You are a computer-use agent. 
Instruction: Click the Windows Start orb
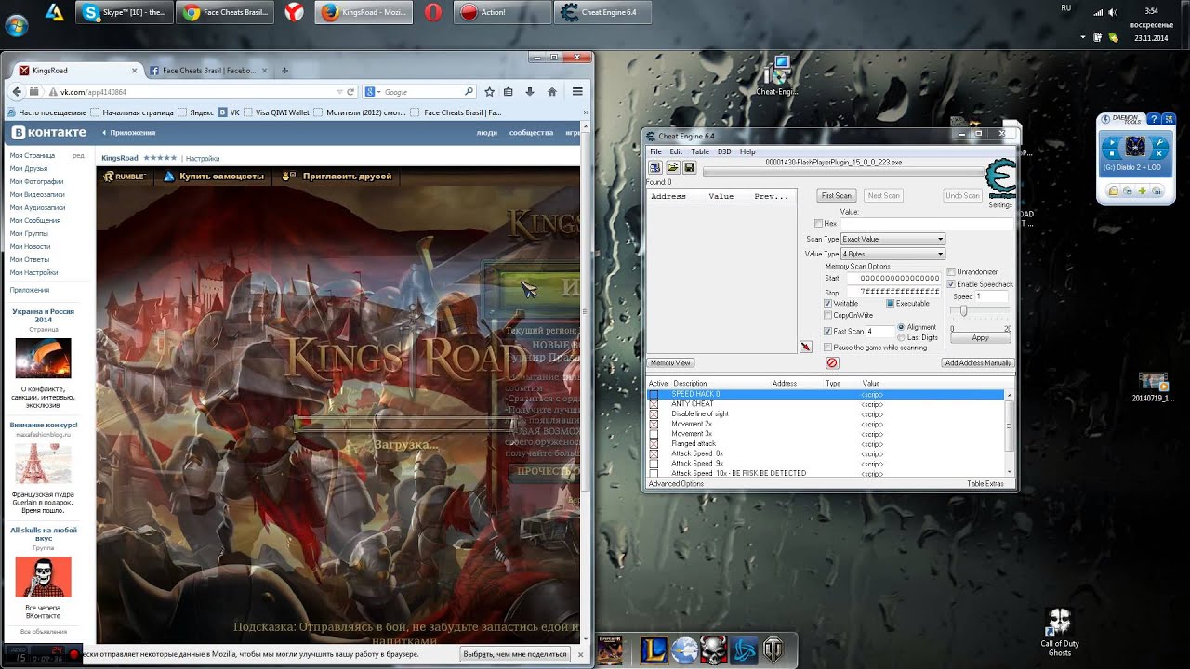click(x=16, y=24)
